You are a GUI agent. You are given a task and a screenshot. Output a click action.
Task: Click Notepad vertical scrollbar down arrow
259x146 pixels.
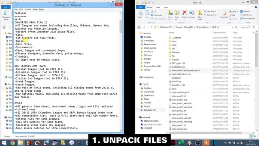[121, 131]
